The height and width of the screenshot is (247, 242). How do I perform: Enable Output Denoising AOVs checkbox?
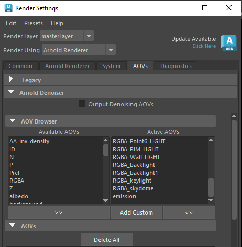coord(82,104)
